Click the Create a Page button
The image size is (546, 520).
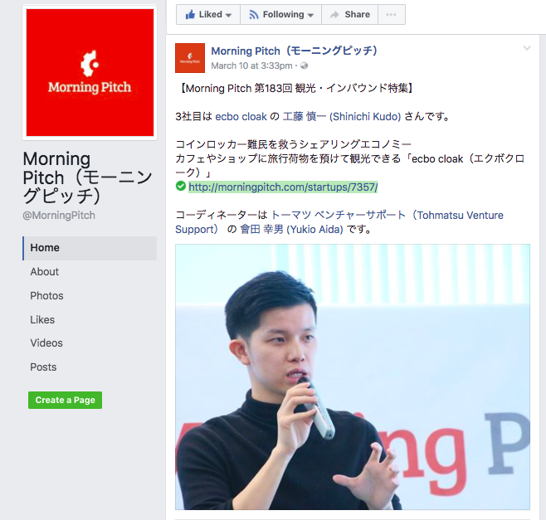[65, 400]
